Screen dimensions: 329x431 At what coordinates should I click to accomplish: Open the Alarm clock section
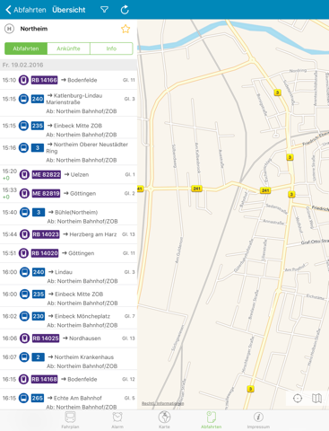click(x=117, y=420)
